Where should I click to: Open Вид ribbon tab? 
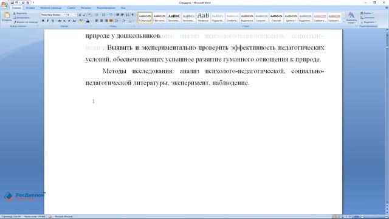(x=123, y=8)
